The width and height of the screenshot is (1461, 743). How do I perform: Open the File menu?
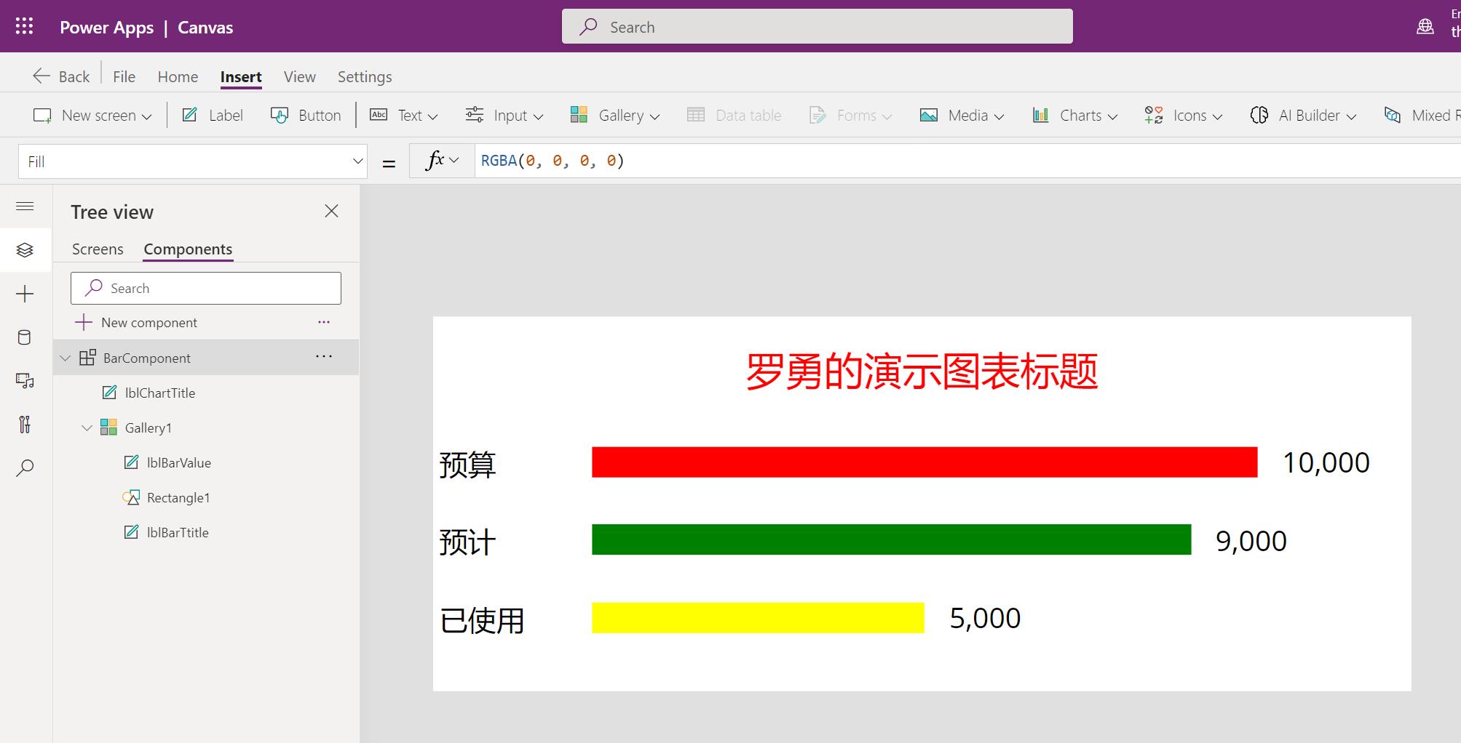pos(124,76)
